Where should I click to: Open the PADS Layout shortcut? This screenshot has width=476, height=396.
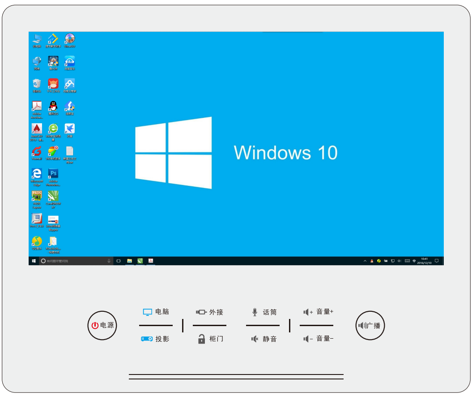click(x=37, y=196)
